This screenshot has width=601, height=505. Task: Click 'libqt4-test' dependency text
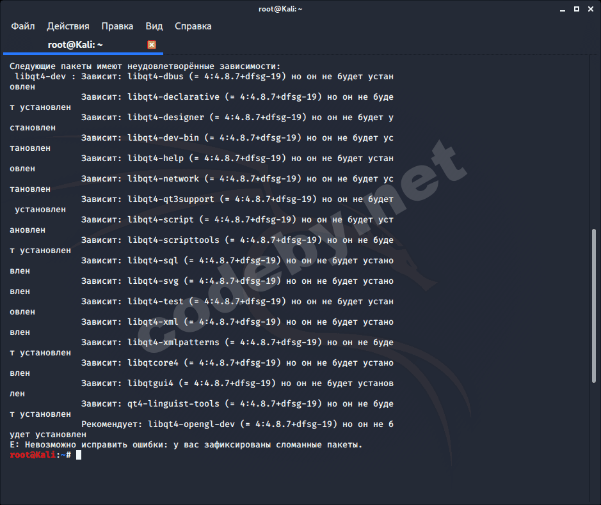click(x=156, y=302)
